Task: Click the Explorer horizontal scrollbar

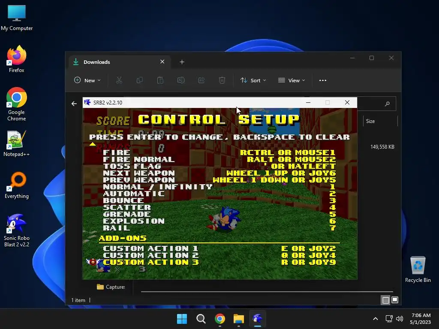Action: [267, 291]
